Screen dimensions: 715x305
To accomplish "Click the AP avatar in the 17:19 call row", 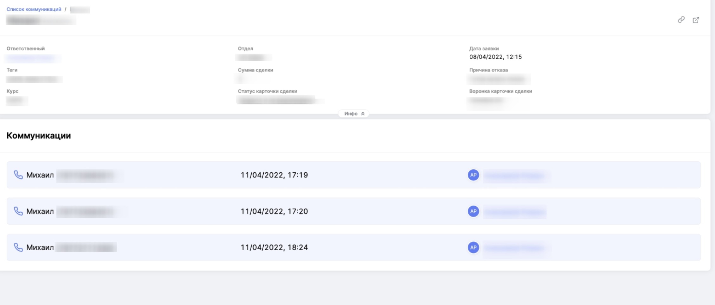I will pyautogui.click(x=473, y=175).
